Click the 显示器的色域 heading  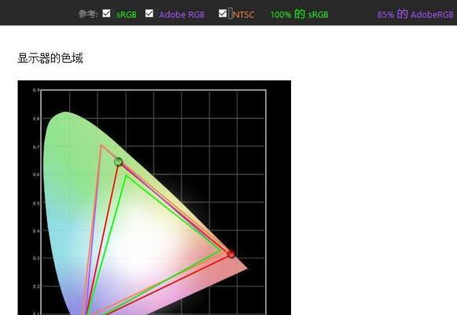click(50, 58)
